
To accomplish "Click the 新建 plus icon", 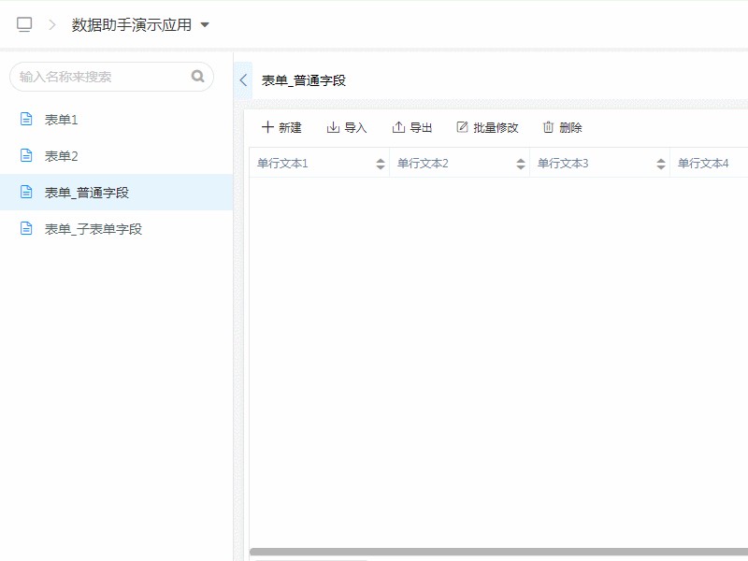I will click(x=268, y=127).
